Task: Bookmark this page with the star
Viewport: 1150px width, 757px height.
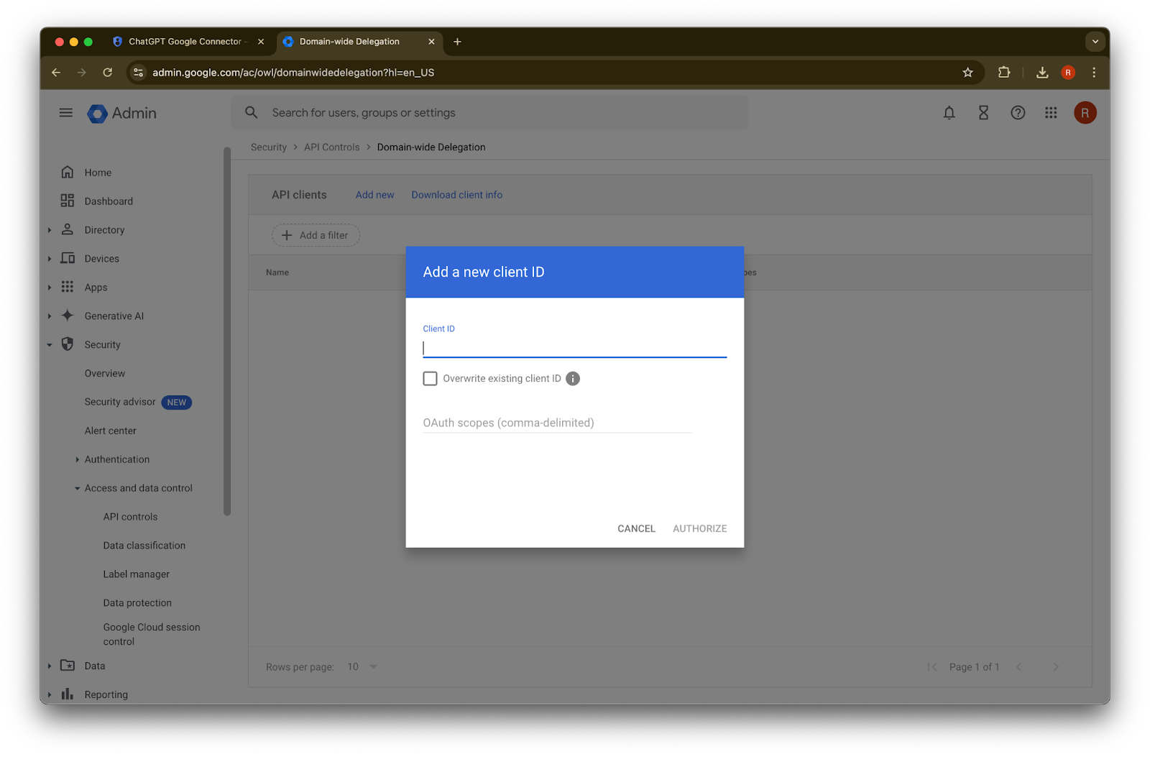Action: (x=967, y=73)
